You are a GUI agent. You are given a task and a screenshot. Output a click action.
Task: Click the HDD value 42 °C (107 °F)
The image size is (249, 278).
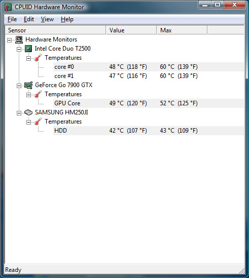pyautogui.click(x=128, y=131)
